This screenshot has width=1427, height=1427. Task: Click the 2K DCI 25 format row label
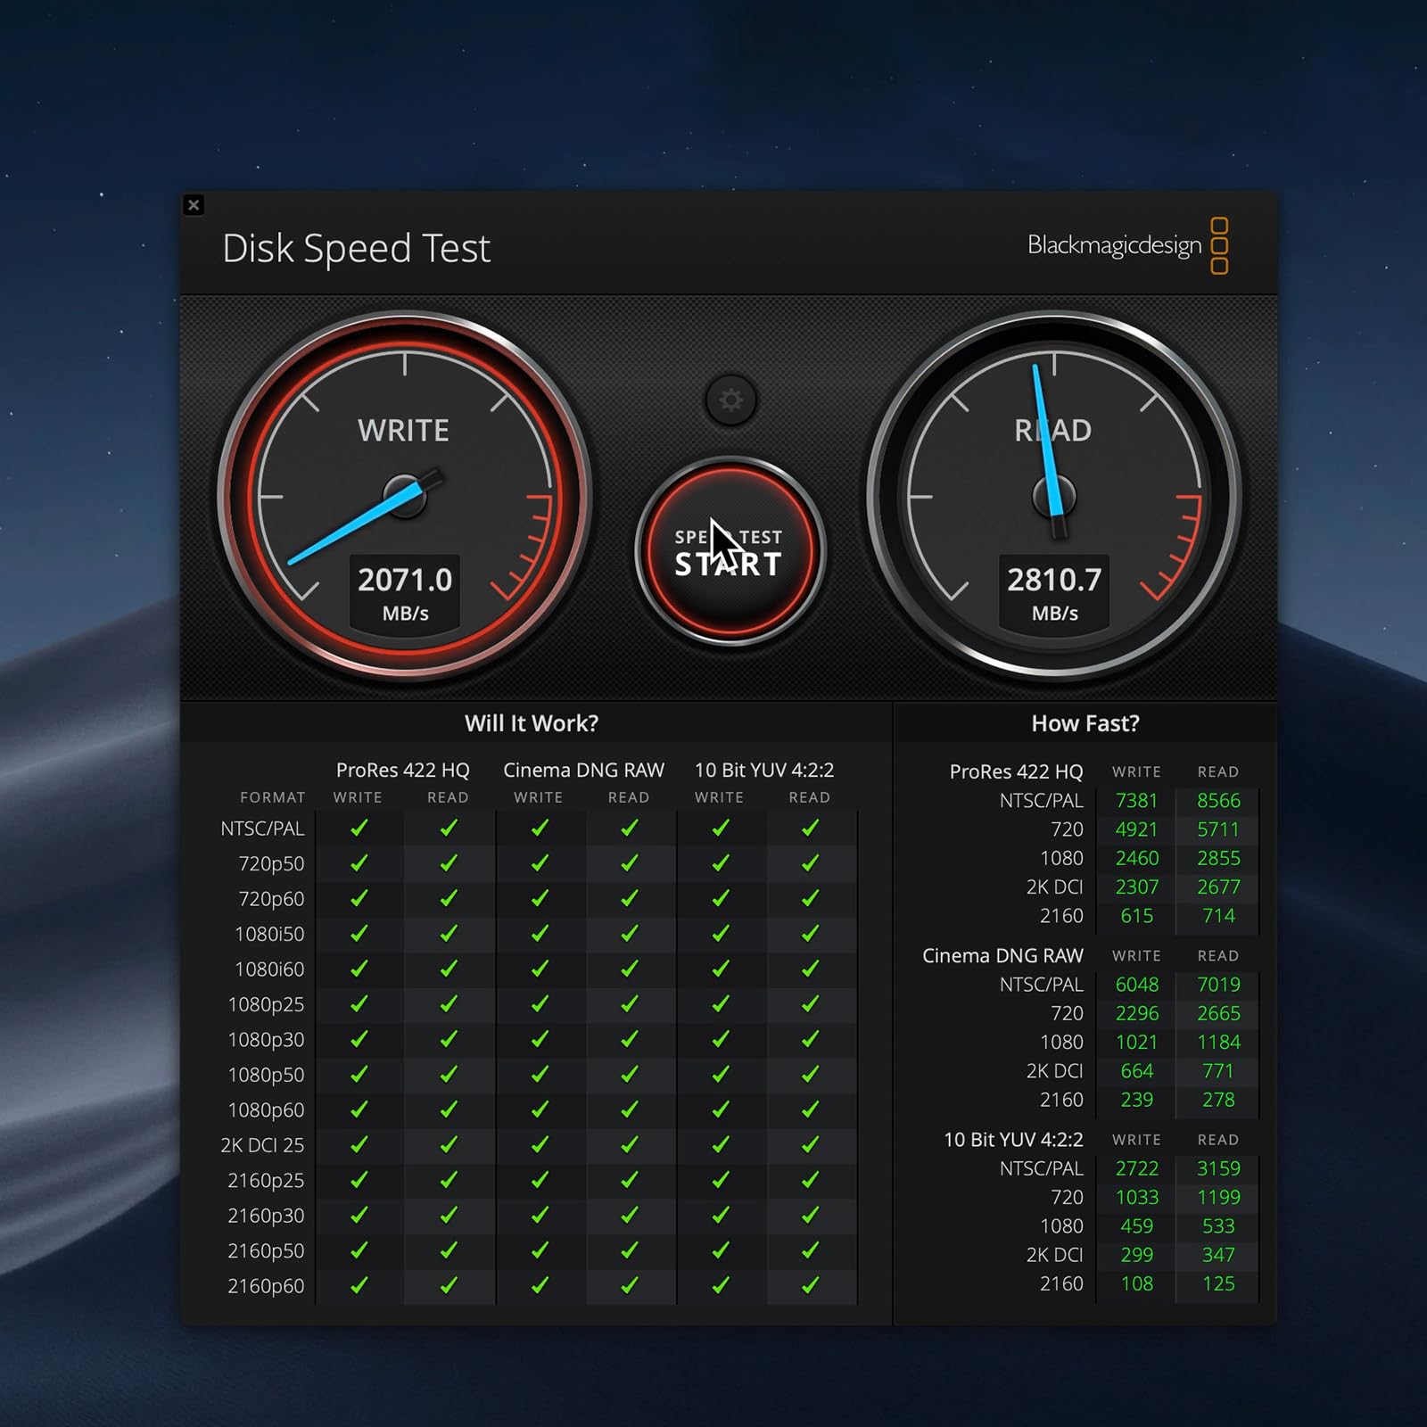[x=262, y=1145]
